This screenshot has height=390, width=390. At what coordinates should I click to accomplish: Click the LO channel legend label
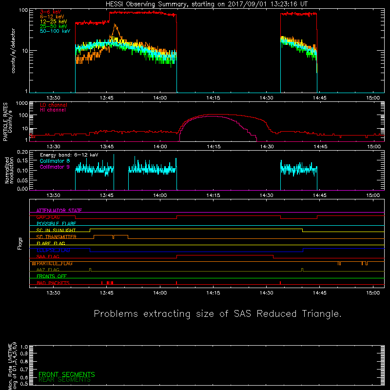coord(54,105)
